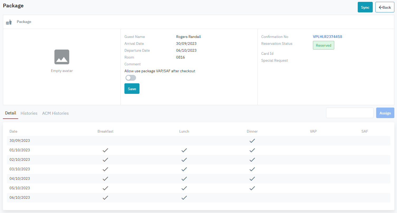Viewport: 397px width, 213px height.
Task: Click Breakfast checkmark for 01/10/2023
Action: tap(105, 150)
